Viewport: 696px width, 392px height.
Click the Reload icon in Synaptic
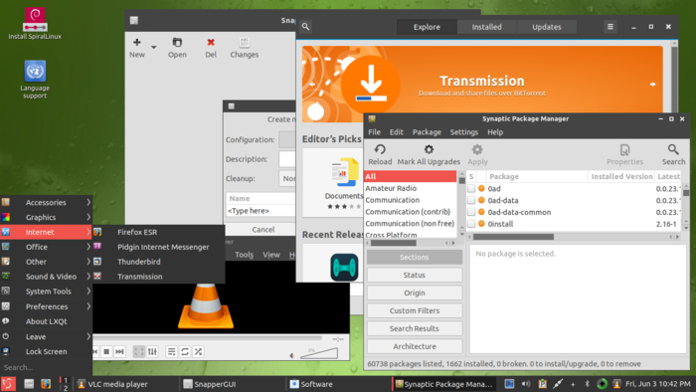(380, 149)
